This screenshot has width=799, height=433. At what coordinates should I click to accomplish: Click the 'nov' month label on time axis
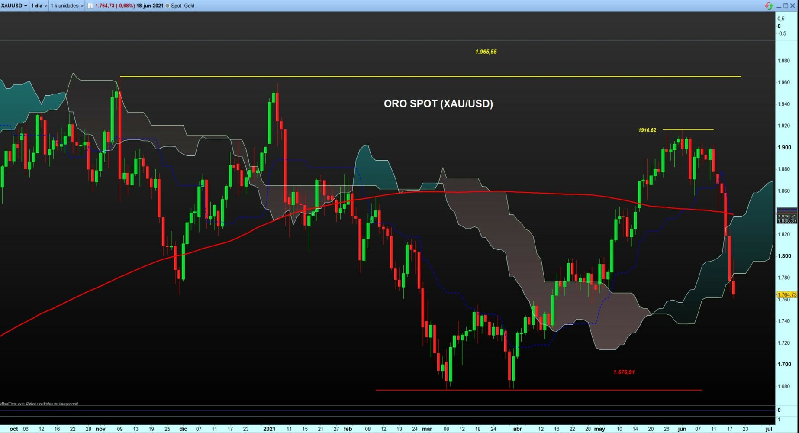[x=100, y=429]
